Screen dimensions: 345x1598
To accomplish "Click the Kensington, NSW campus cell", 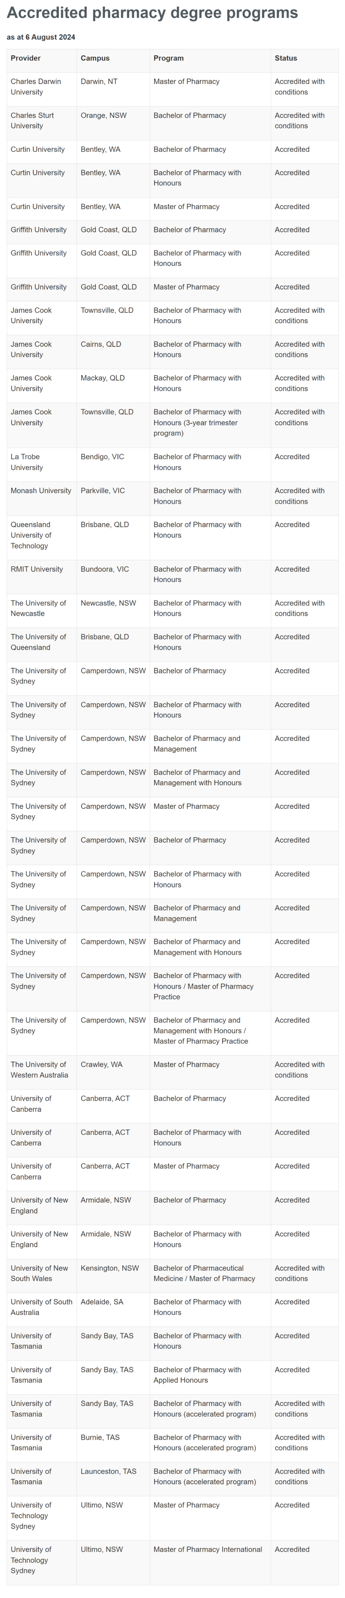I will [110, 1268].
